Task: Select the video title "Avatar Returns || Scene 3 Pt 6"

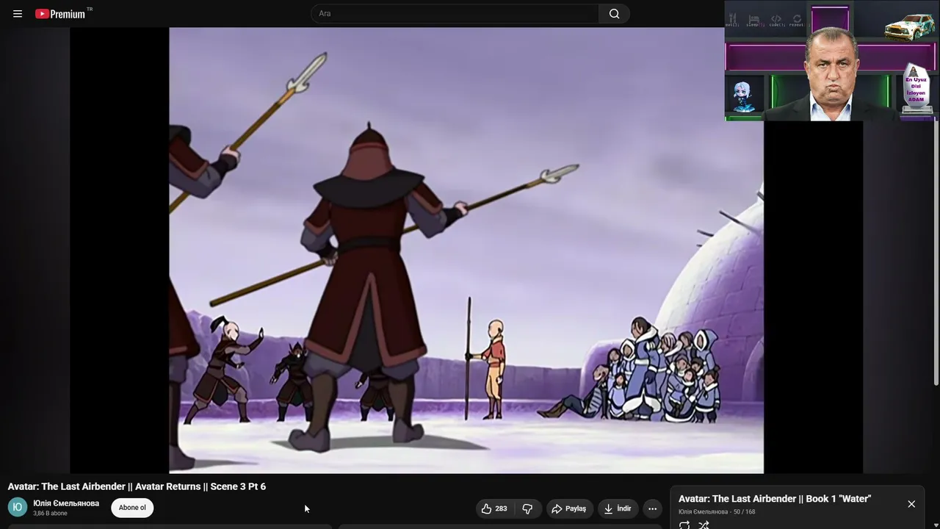Action: (x=137, y=486)
